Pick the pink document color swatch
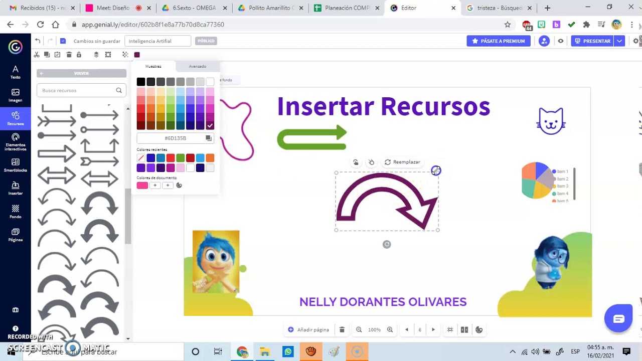642x361 pixels. coord(142,186)
